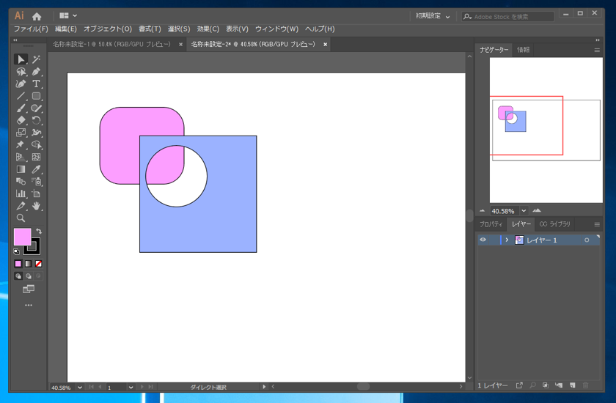Viewport: 616px width, 403px height.
Task: Select the Gradient tool
Action: pyautogui.click(x=21, y=169)
